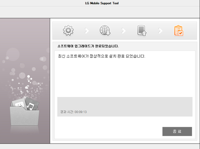Click the globe download step icon

click(105, 30)
